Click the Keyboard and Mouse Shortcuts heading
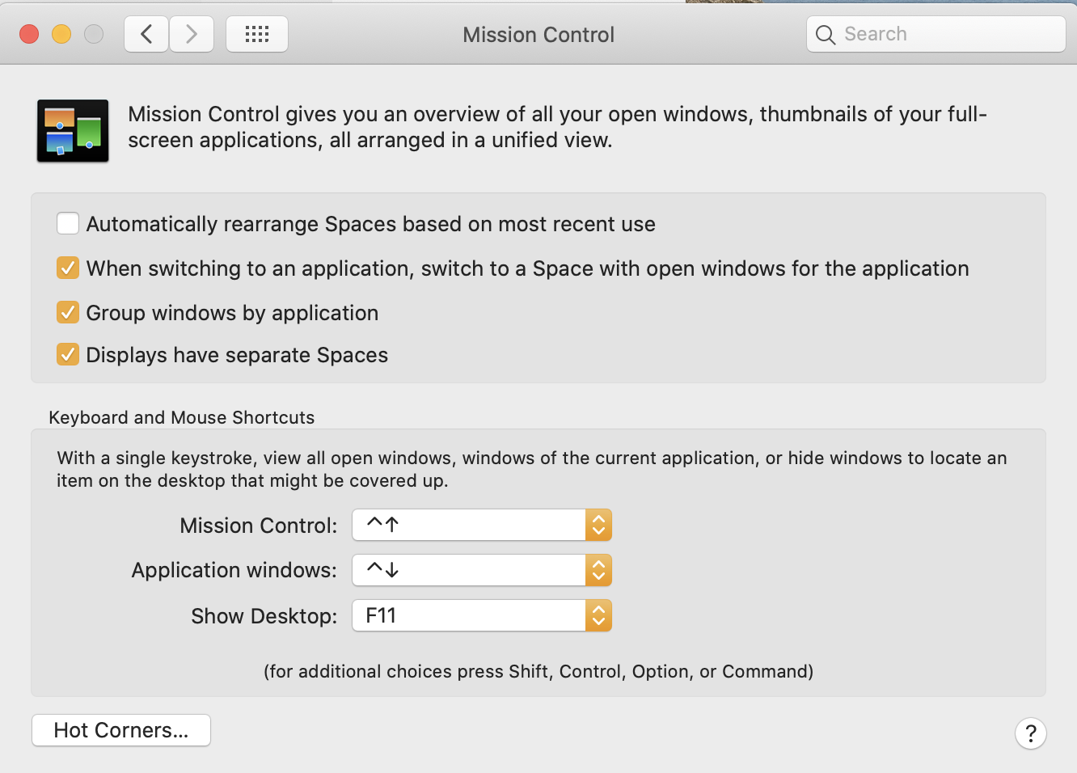 coord(182,417)
